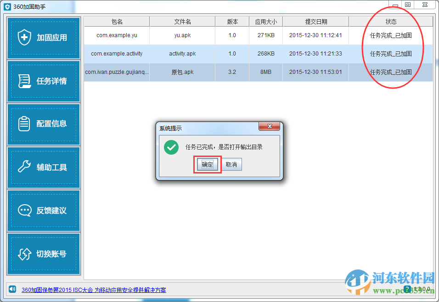
Task: Select the 加固应用 (Harden App) sidebar icon
Action: (x=43, y=39)
